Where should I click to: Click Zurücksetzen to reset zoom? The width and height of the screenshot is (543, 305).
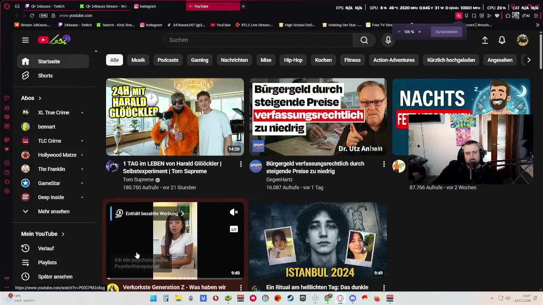pyautogui.click(x=446, y=32)
